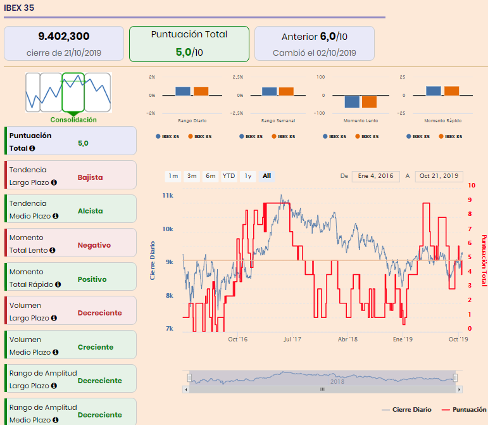Image resolution: width=488 pixels, height=425 pixels.
Task: Click the Ene '19 axis label
Action: [403, 339]
